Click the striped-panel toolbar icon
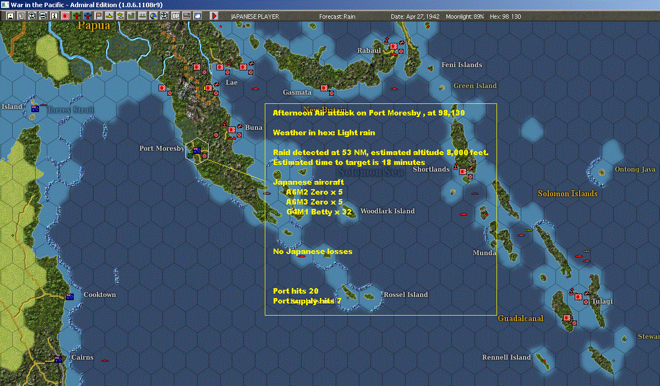The width and height of the screenshot is (660, 386). (187, 16)
